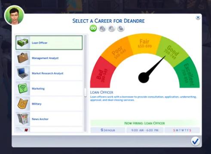Viewport: 211px width, 154px height.
Task: Enable the green infinity all-careers filter
Action: (93, 28)
